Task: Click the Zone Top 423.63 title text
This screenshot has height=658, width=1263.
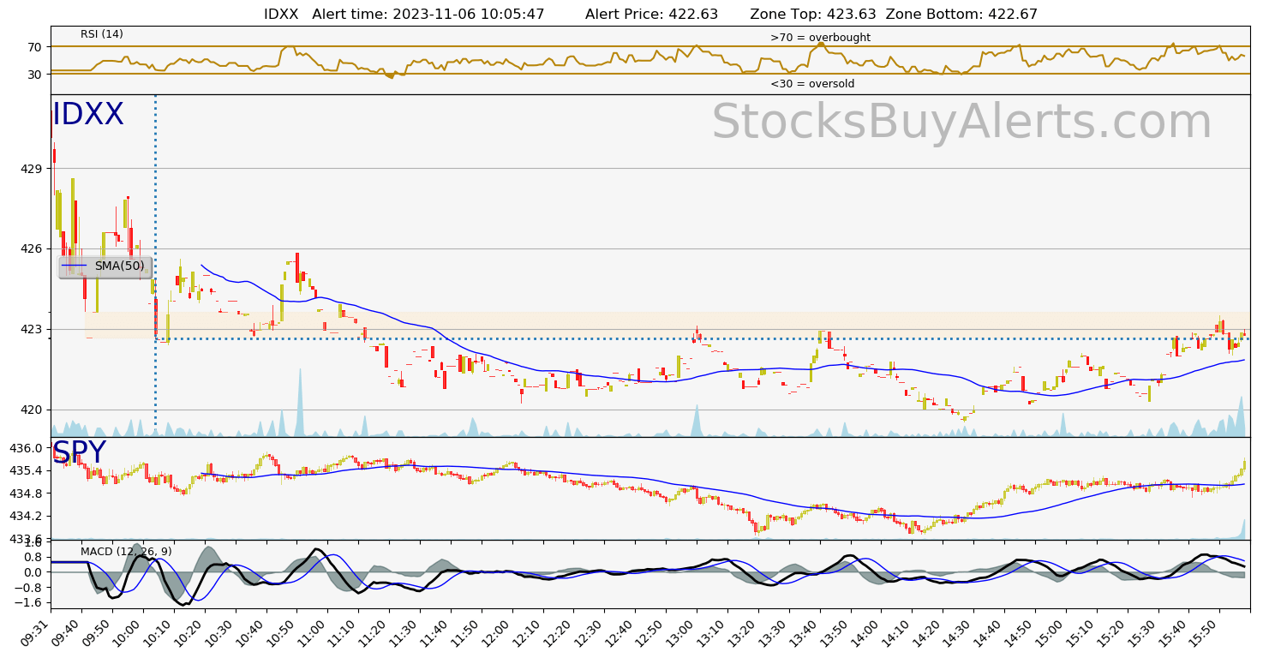Action: pyautogui.click(x=813, y=14)
